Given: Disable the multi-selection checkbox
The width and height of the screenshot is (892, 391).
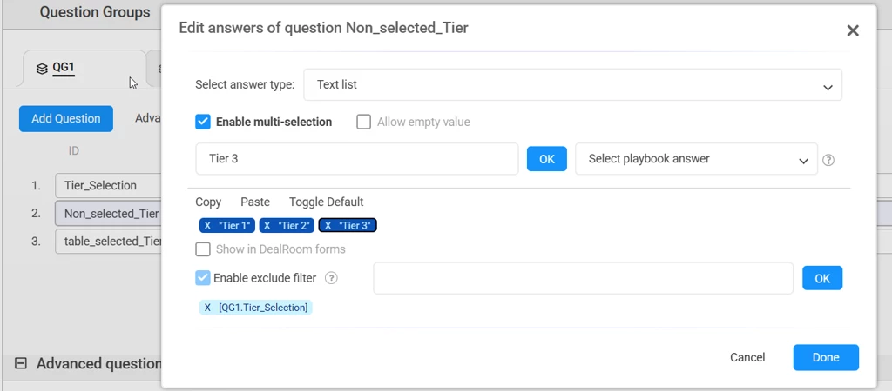Looking at the screenshot, I should click(x=203, y=123).
